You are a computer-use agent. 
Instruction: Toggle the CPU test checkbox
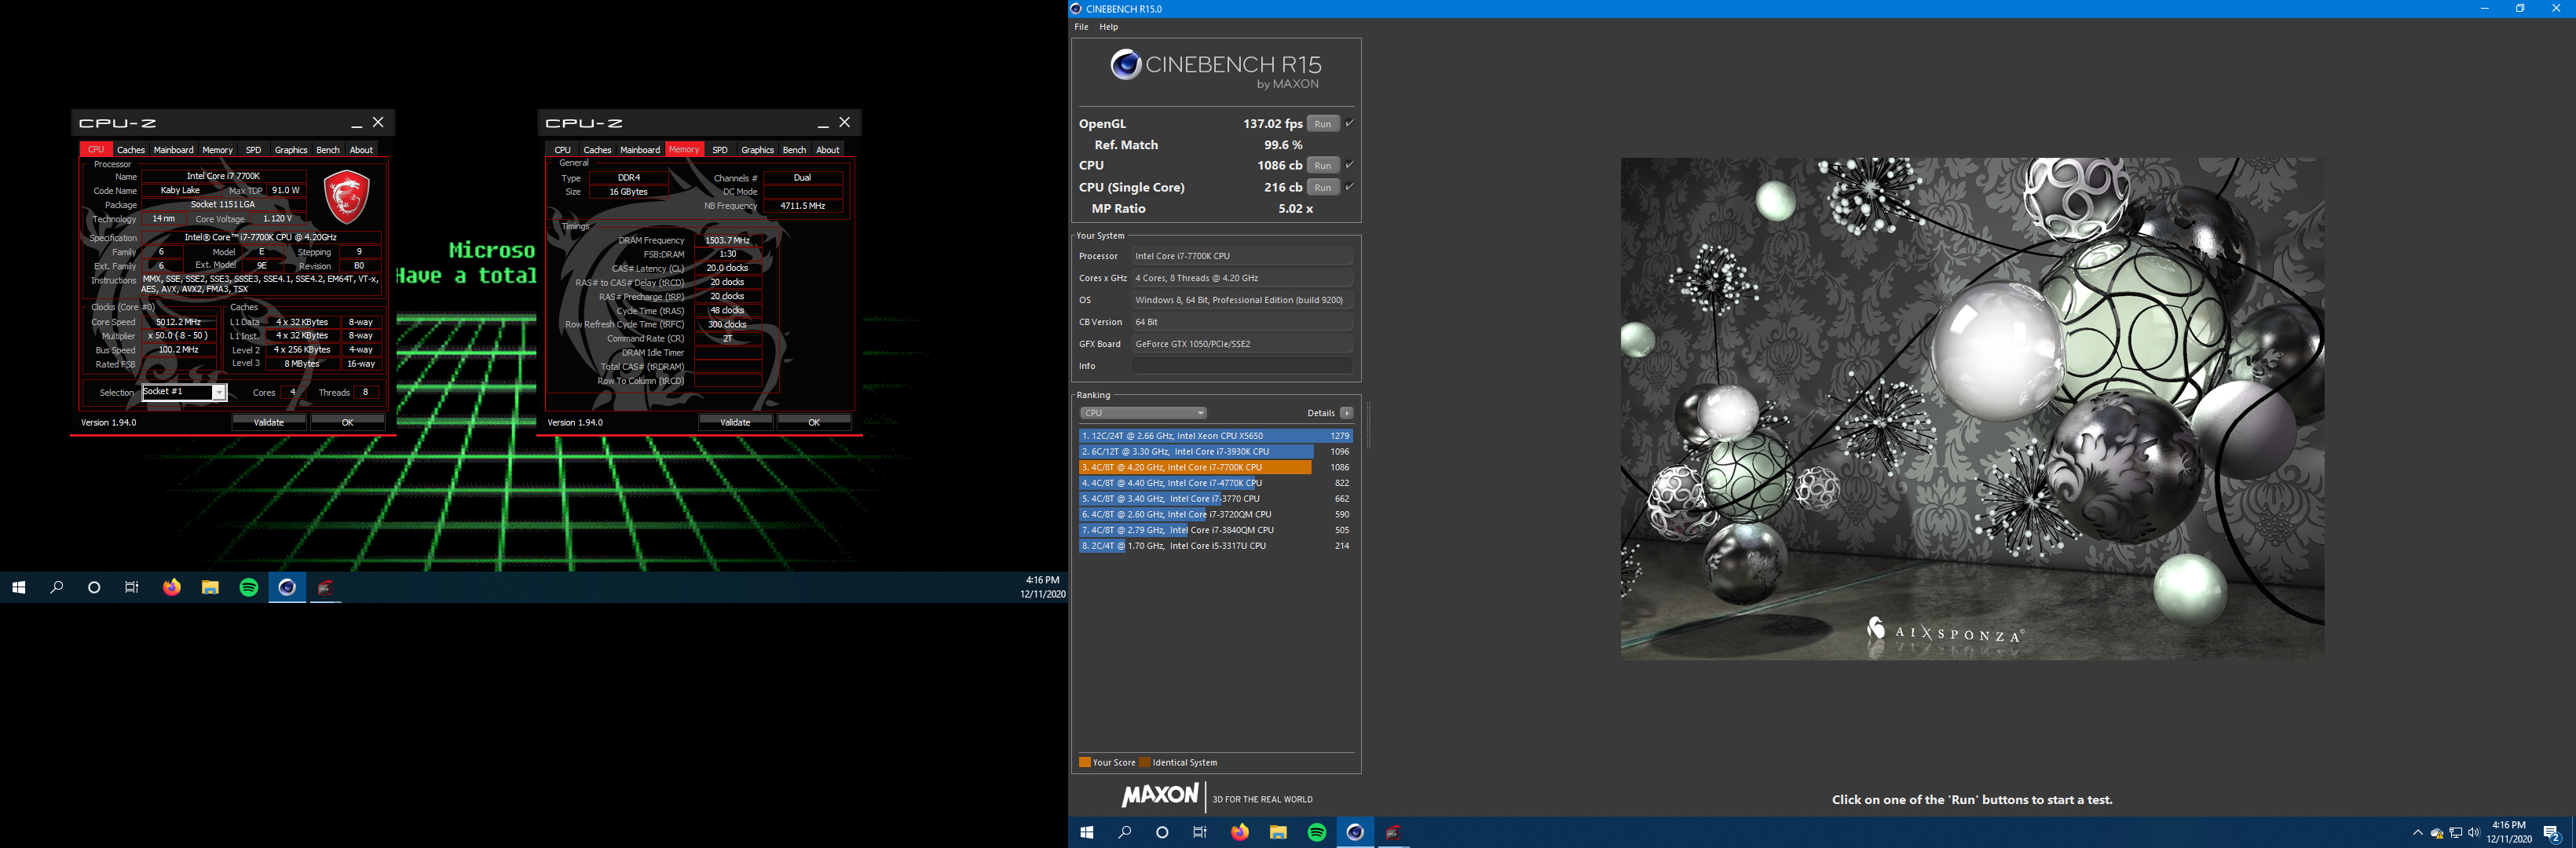(x=1349, y=165)
